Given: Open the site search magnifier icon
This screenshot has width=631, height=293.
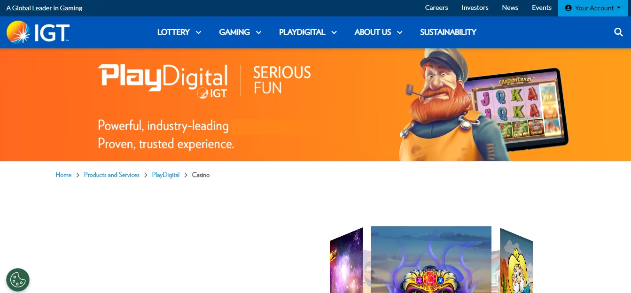Looking at the screenshot, I should point(618,32).
